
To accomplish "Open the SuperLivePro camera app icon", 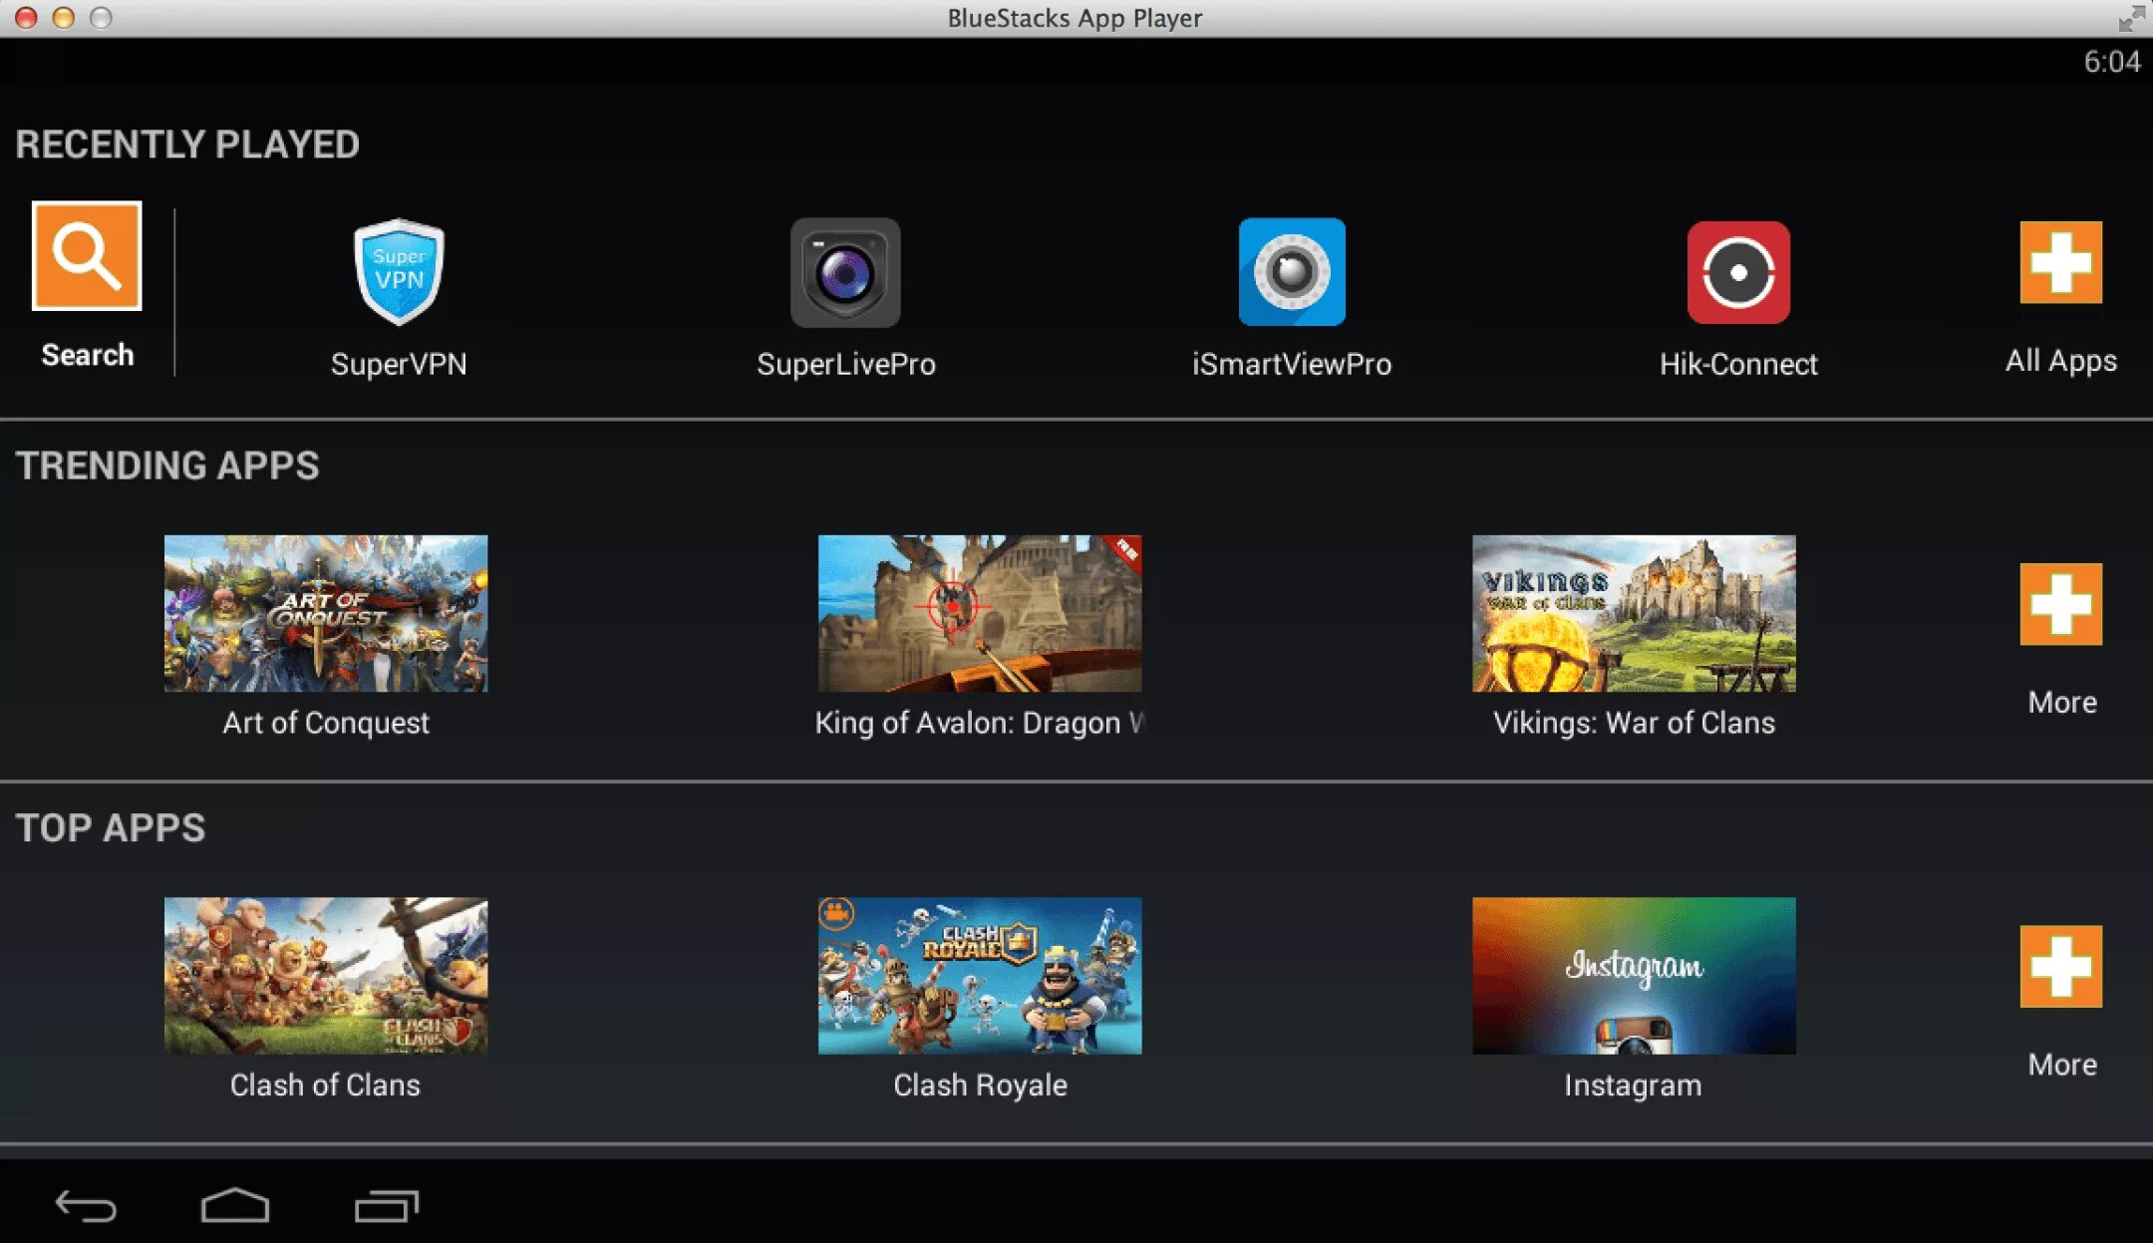I will click(x=845, y=272).
